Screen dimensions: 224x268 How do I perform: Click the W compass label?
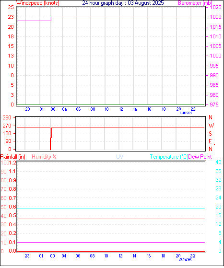(x=211, y=126)
